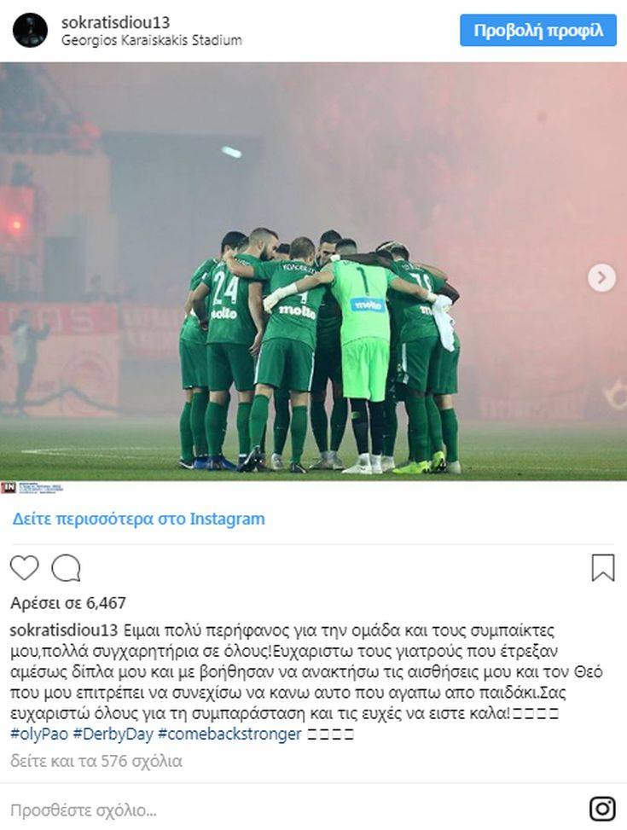Show next photo with carousel arrow
This screenshot has width=627, height=830.
coord(601,277)
